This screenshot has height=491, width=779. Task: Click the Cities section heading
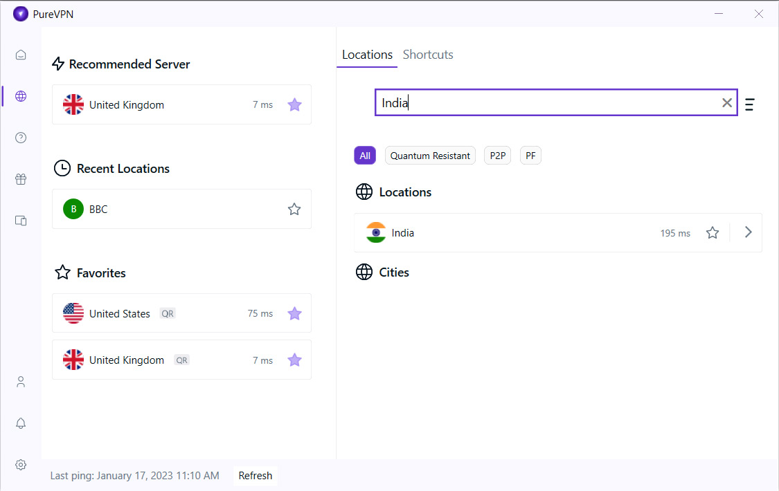pos(394,272)
